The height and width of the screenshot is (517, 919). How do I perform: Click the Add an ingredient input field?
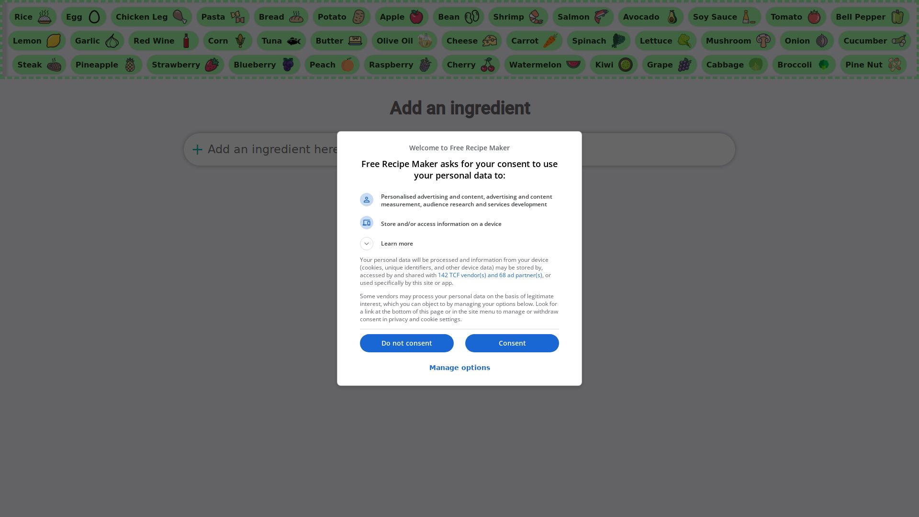[459, 149]
